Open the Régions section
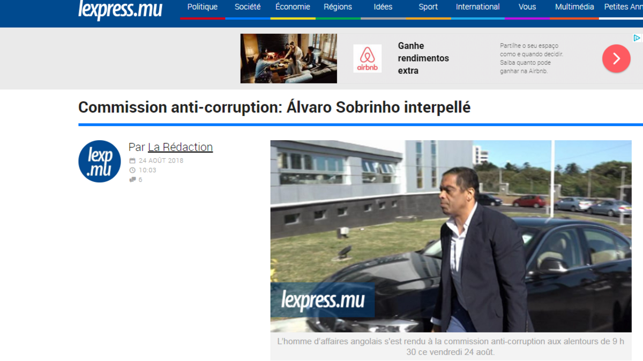The width and height of the screenshot is (643, 361). 338,7
